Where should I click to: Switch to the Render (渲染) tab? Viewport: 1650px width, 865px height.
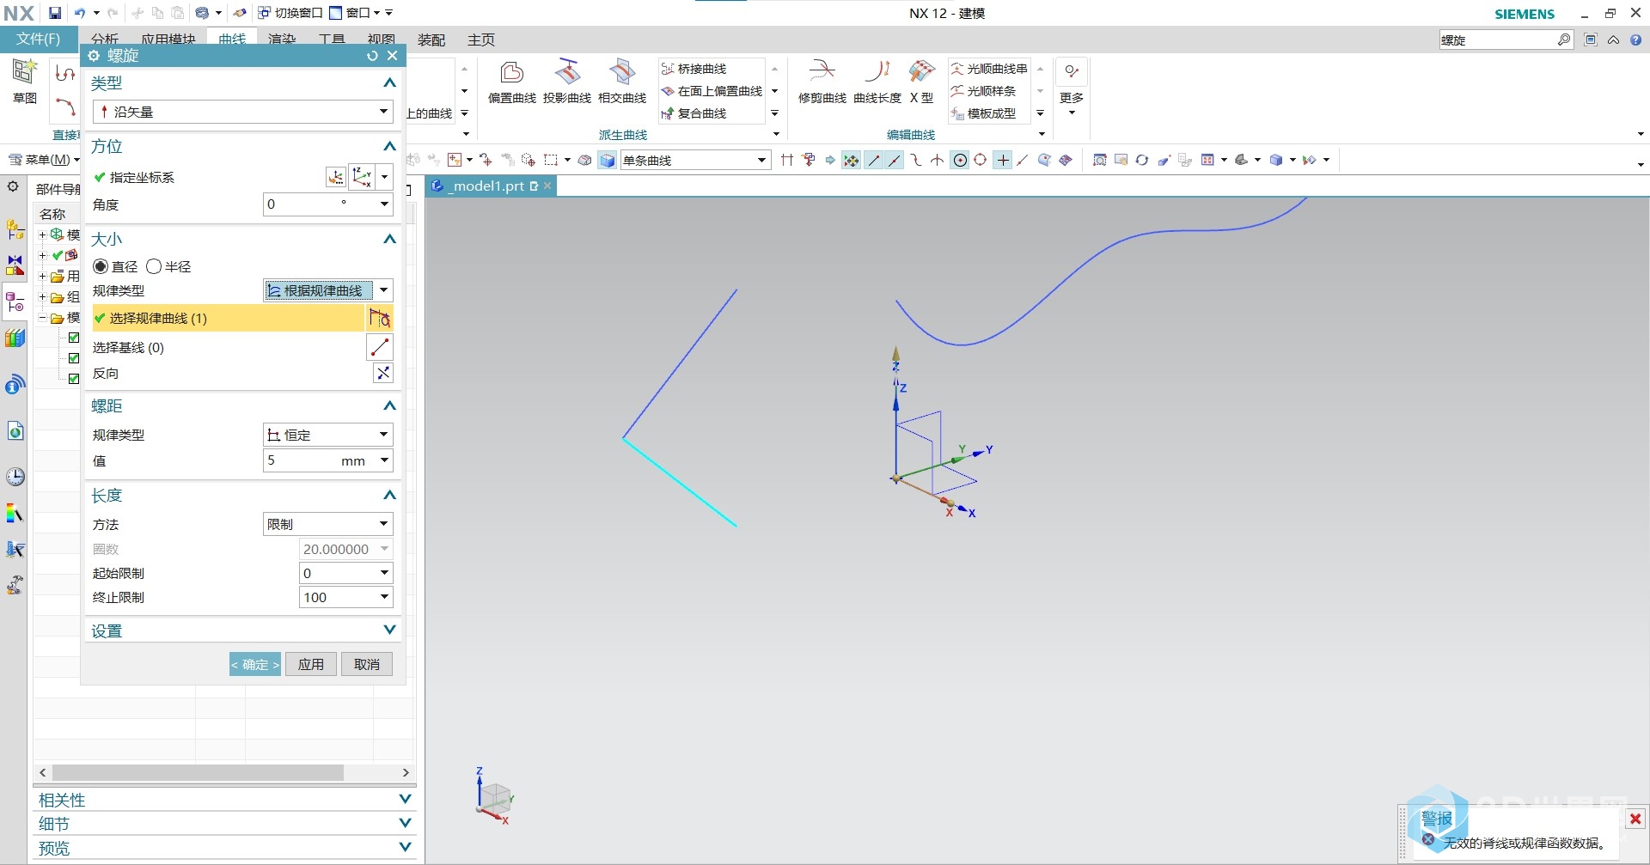pos(282,40)
